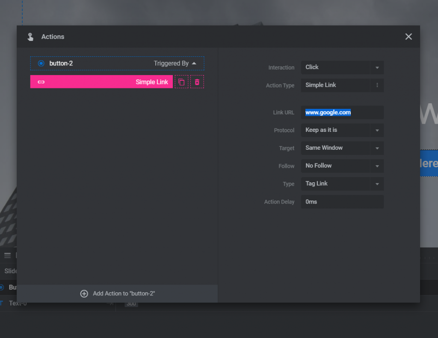Open Action Type three-dot options
438x338 pixels.
point(377,85)
